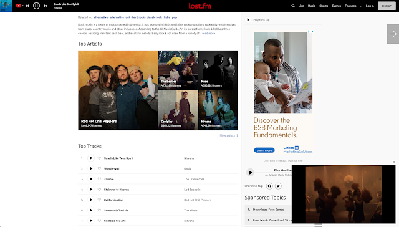Open the Nirvana artist tile
Viewport: 399px width, 227px height.
click(218, 110)
